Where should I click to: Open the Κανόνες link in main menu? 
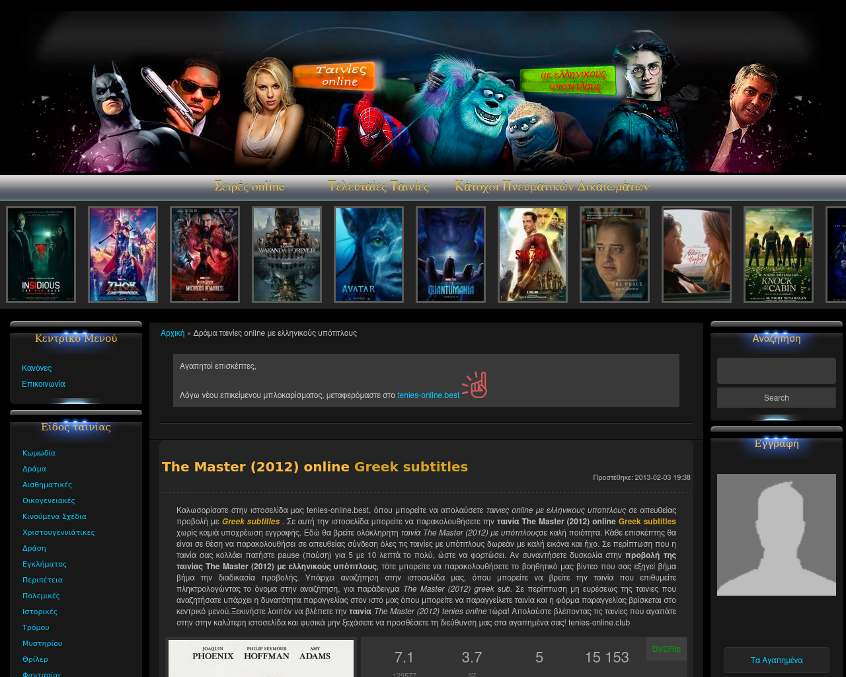pos(36,368)
